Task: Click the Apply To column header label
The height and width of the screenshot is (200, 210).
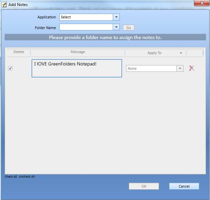Action: click(154, 53)
